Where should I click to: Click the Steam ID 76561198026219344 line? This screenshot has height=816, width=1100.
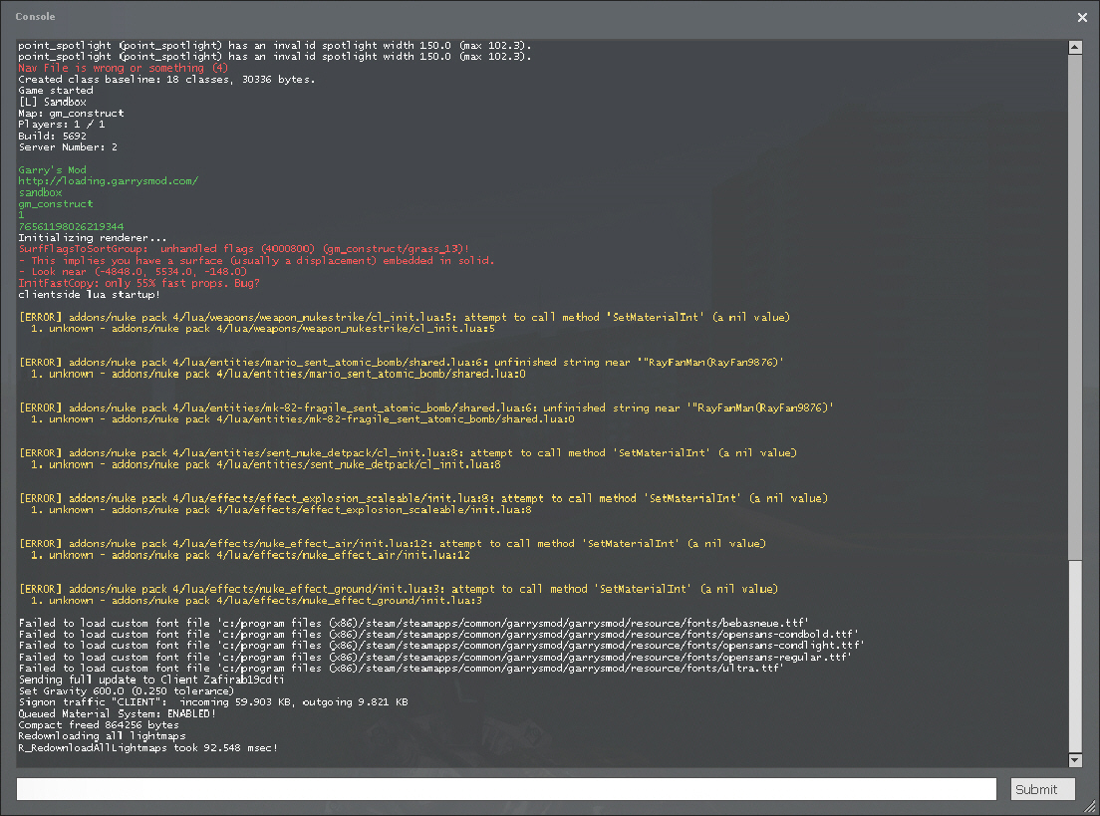71,226
